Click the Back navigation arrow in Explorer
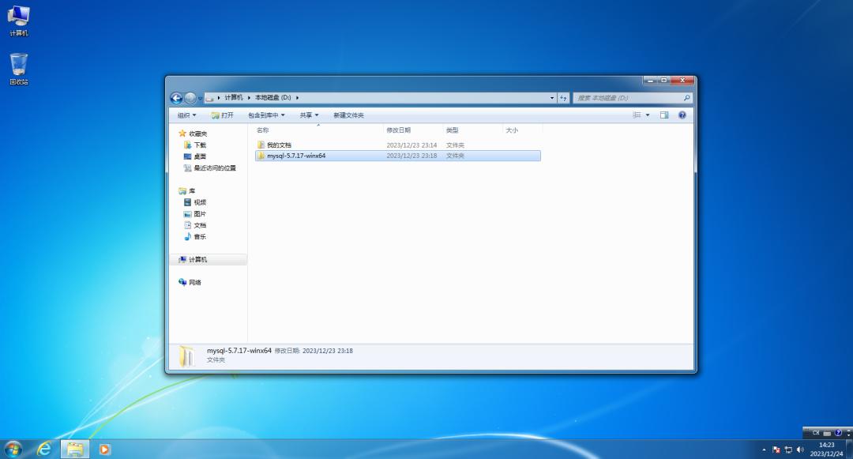 (x=176, y=98)
